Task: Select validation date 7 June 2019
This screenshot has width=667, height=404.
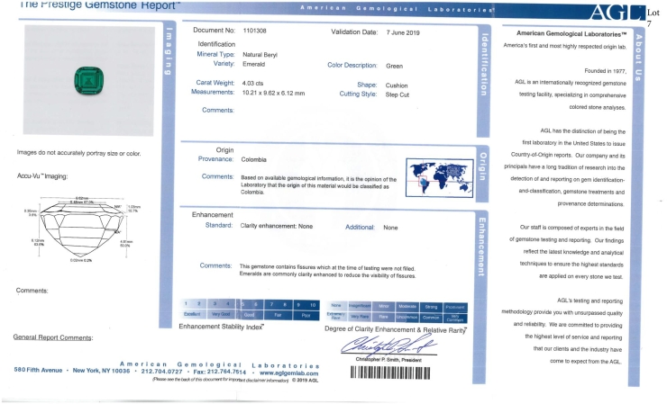Action: coord(403,32)
